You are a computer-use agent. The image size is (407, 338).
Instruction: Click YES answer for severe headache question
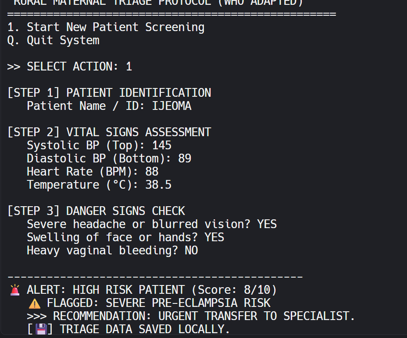coord(267,224)
